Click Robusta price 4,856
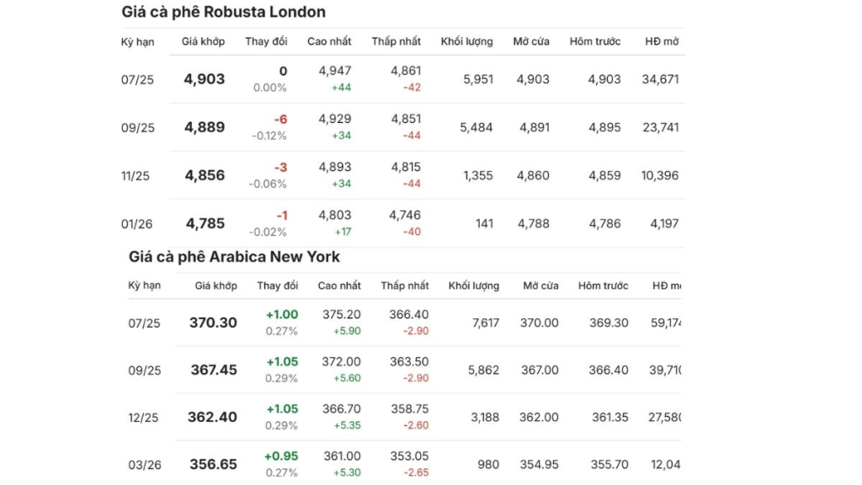The width and height of the screenshot is (862, 485). pos(205,175)
